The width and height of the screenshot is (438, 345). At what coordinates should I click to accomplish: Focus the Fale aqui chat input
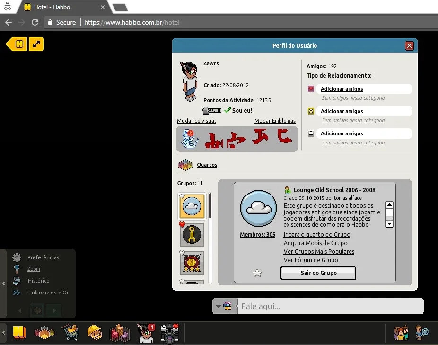pos(331,306)
